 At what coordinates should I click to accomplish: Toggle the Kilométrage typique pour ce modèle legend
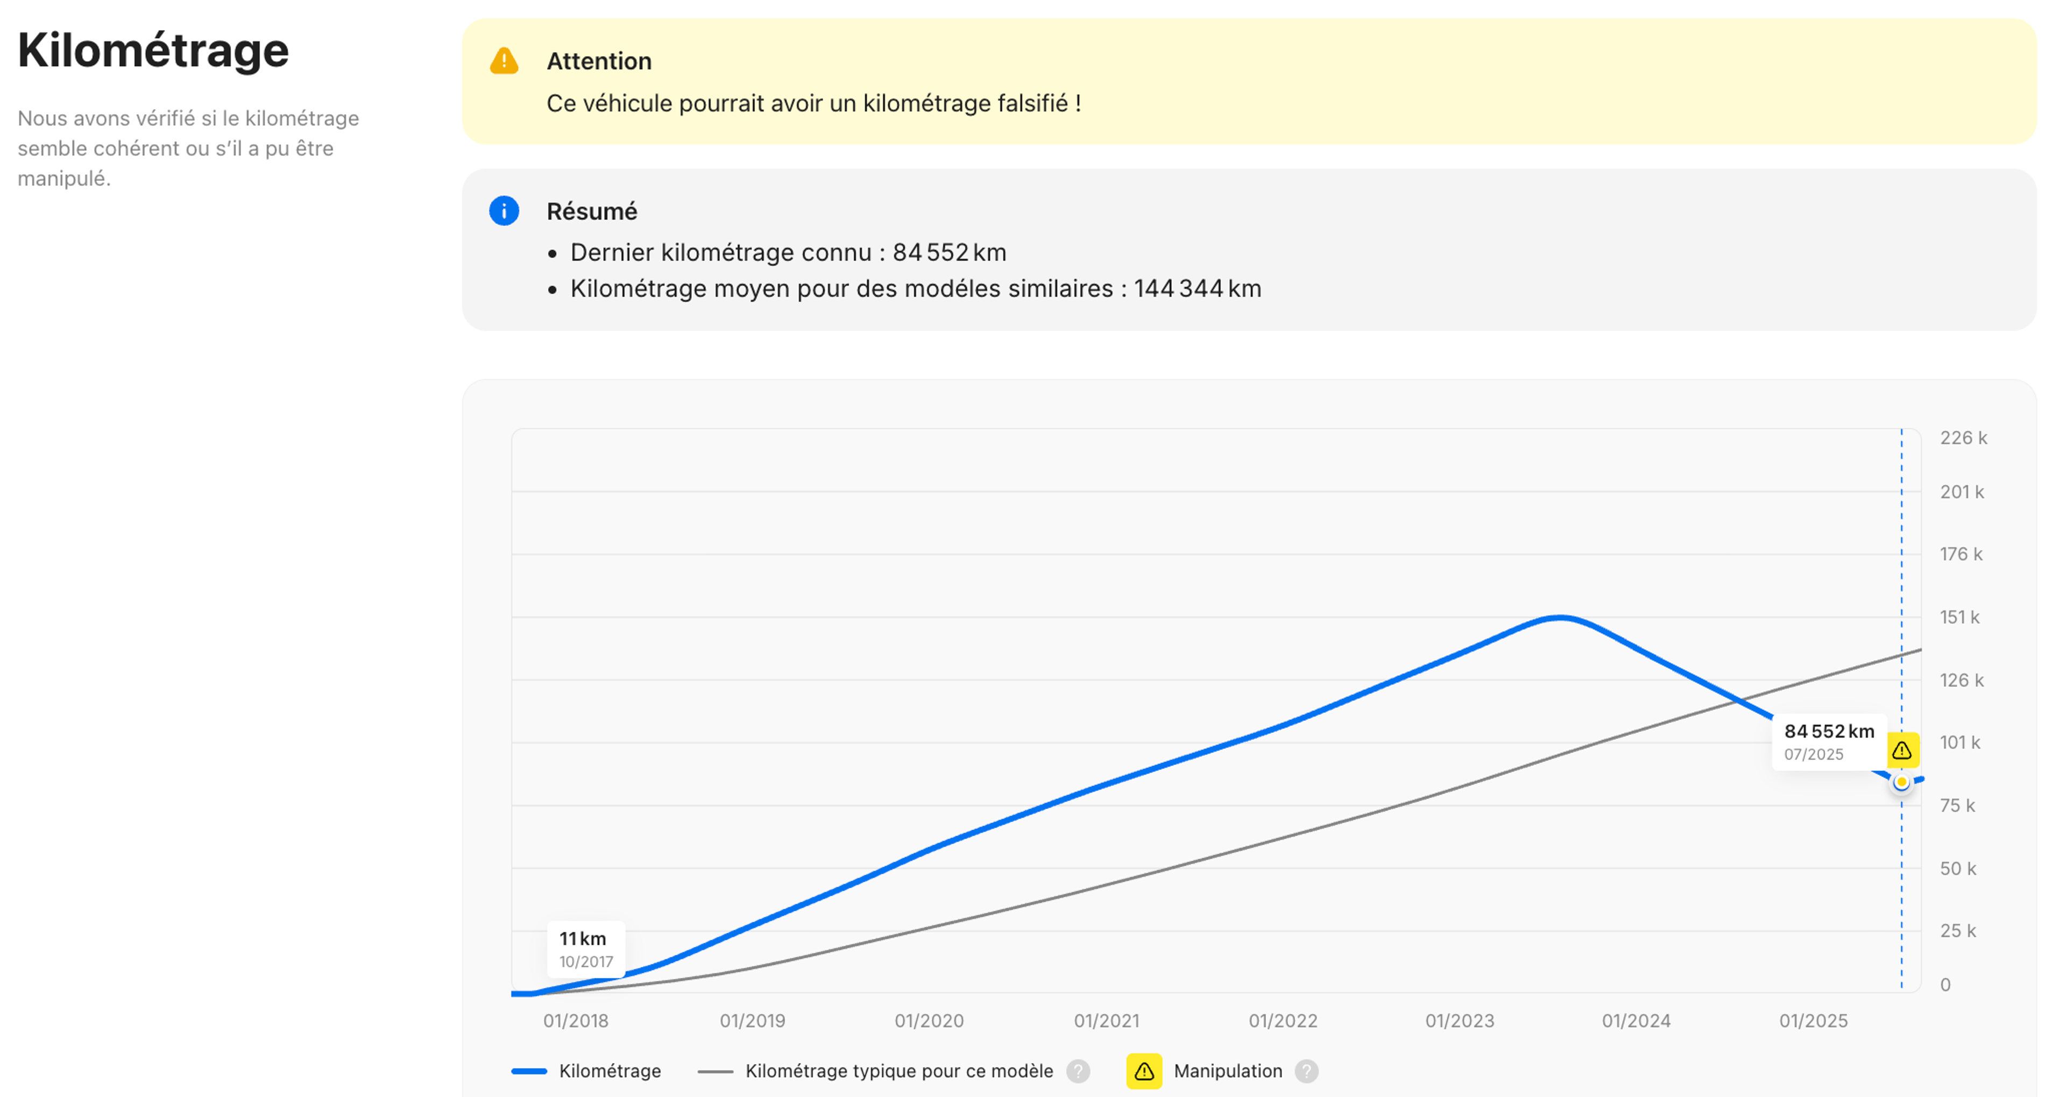pos(875,1071)
